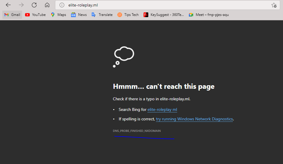Open the KeySuggest bookmark

coord(164,15)
